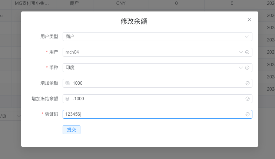Expand the 用户 dropdown showing mch04

click(157, 52)
